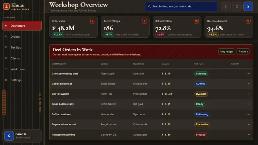Open the blue S profile avatar in header
The height and width of the screenshot is (145, 258).
pyautogui.click(x=248, y=6)
